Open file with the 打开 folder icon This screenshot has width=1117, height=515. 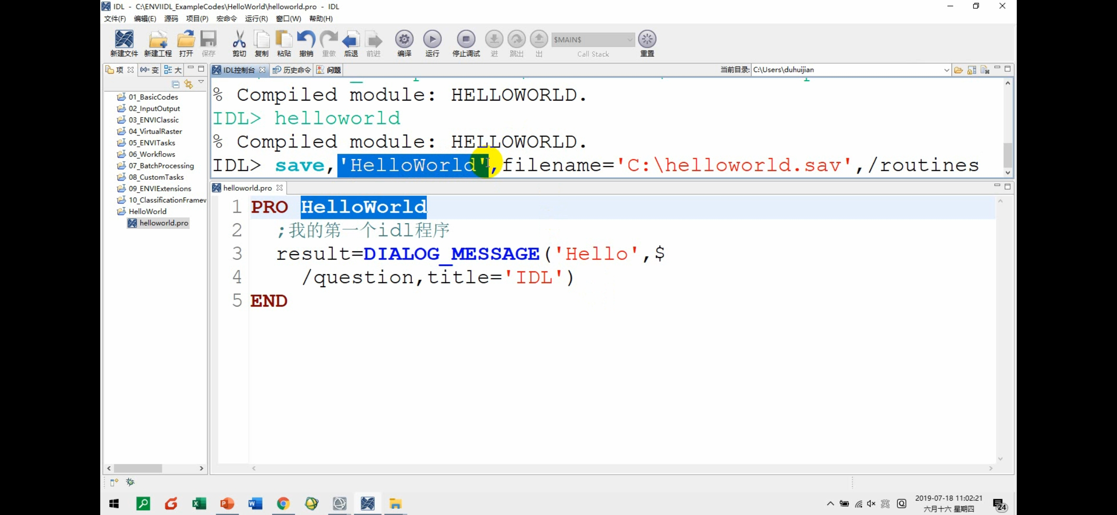pos(186,40)
